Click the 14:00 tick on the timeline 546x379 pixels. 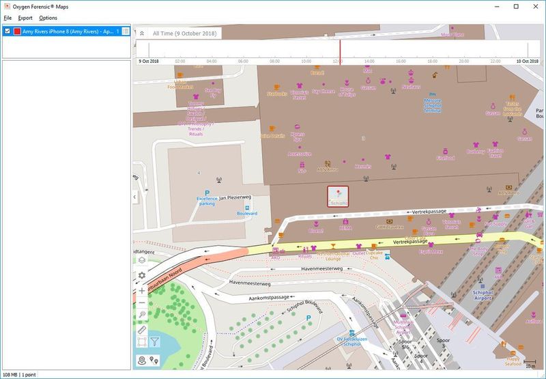click(369, 61)
